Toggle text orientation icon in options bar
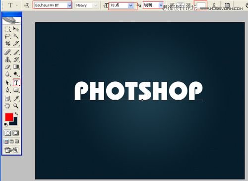 [26, 5]
